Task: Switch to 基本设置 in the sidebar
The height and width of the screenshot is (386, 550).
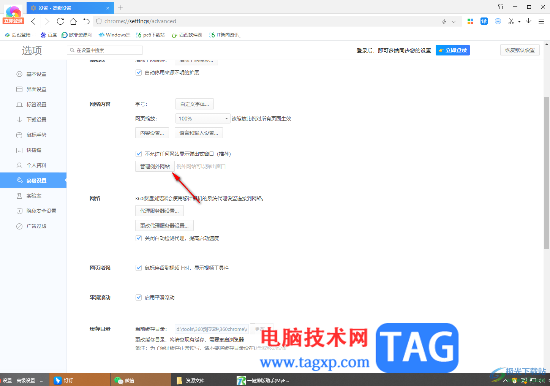Action: click(36, 74)
